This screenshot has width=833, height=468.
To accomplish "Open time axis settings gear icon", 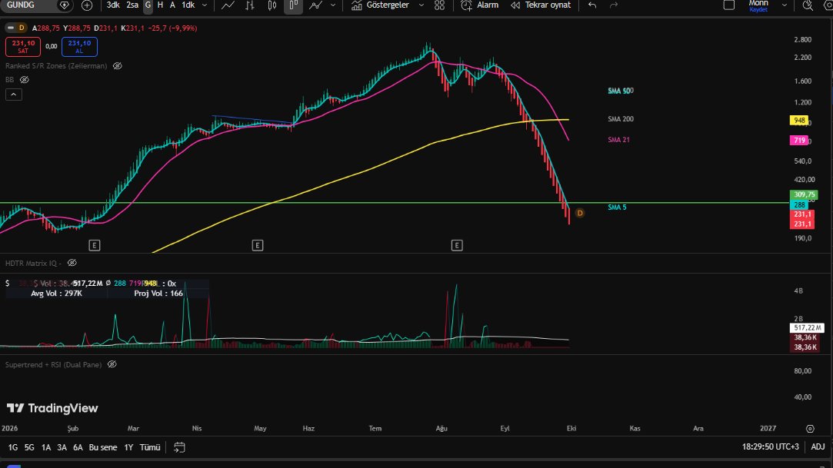I will pos(810,428).
